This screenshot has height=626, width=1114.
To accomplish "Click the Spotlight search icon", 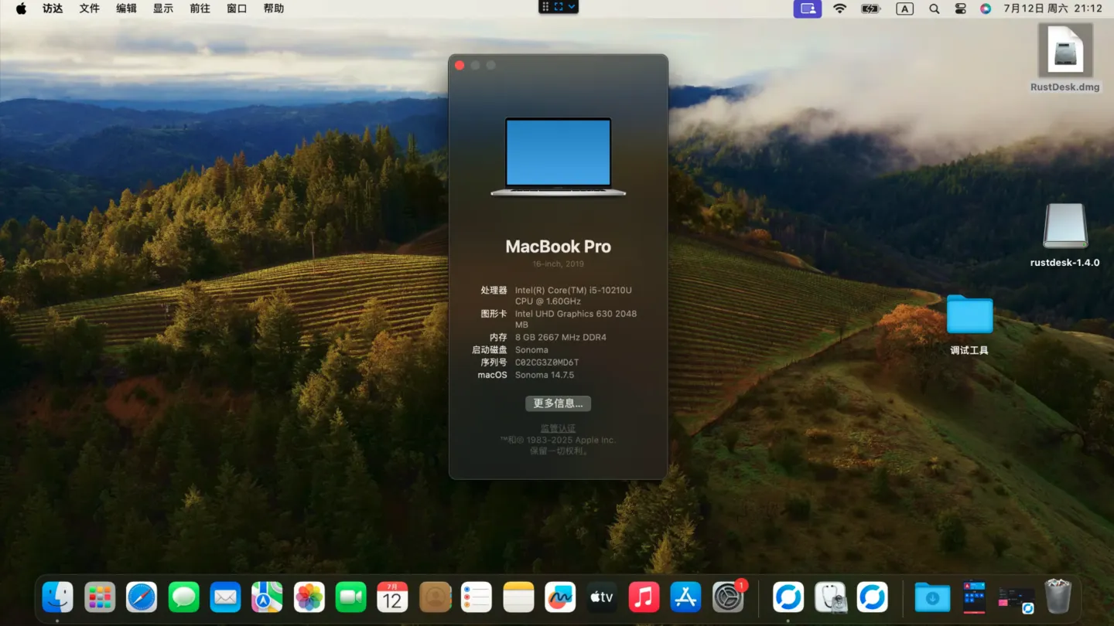I will (934, 9).
